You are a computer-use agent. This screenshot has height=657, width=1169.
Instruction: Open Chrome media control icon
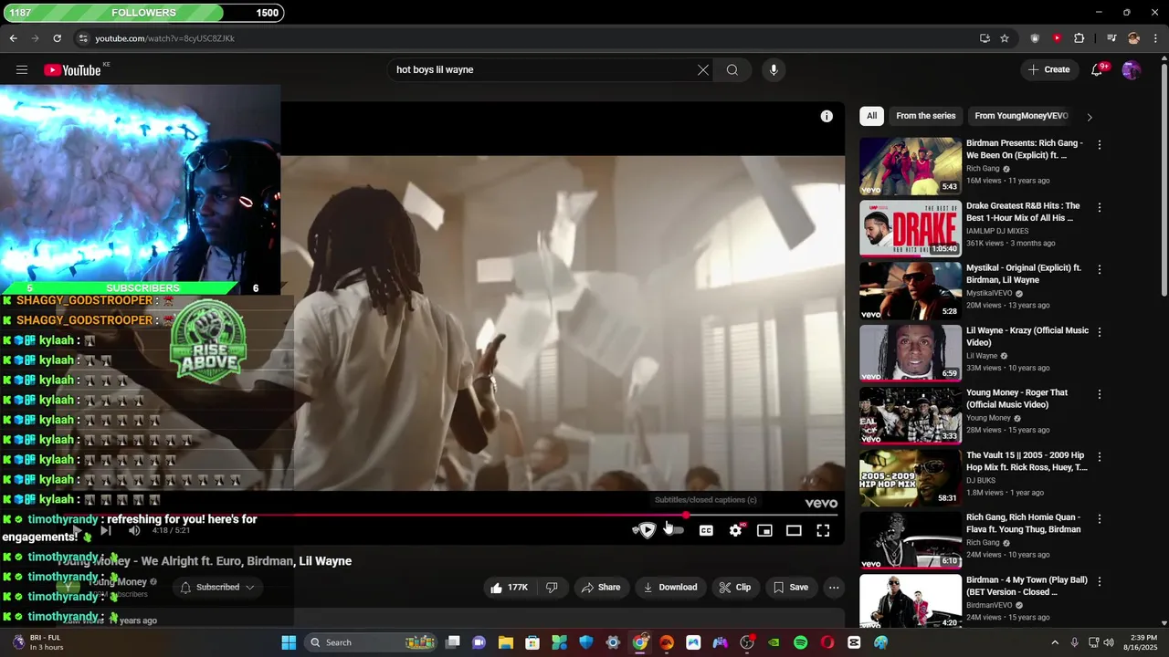click(1111, 38)
